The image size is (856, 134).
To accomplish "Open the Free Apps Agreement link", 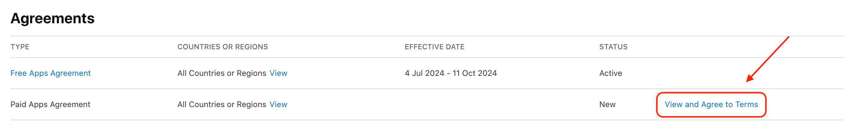I will (51, 73).
